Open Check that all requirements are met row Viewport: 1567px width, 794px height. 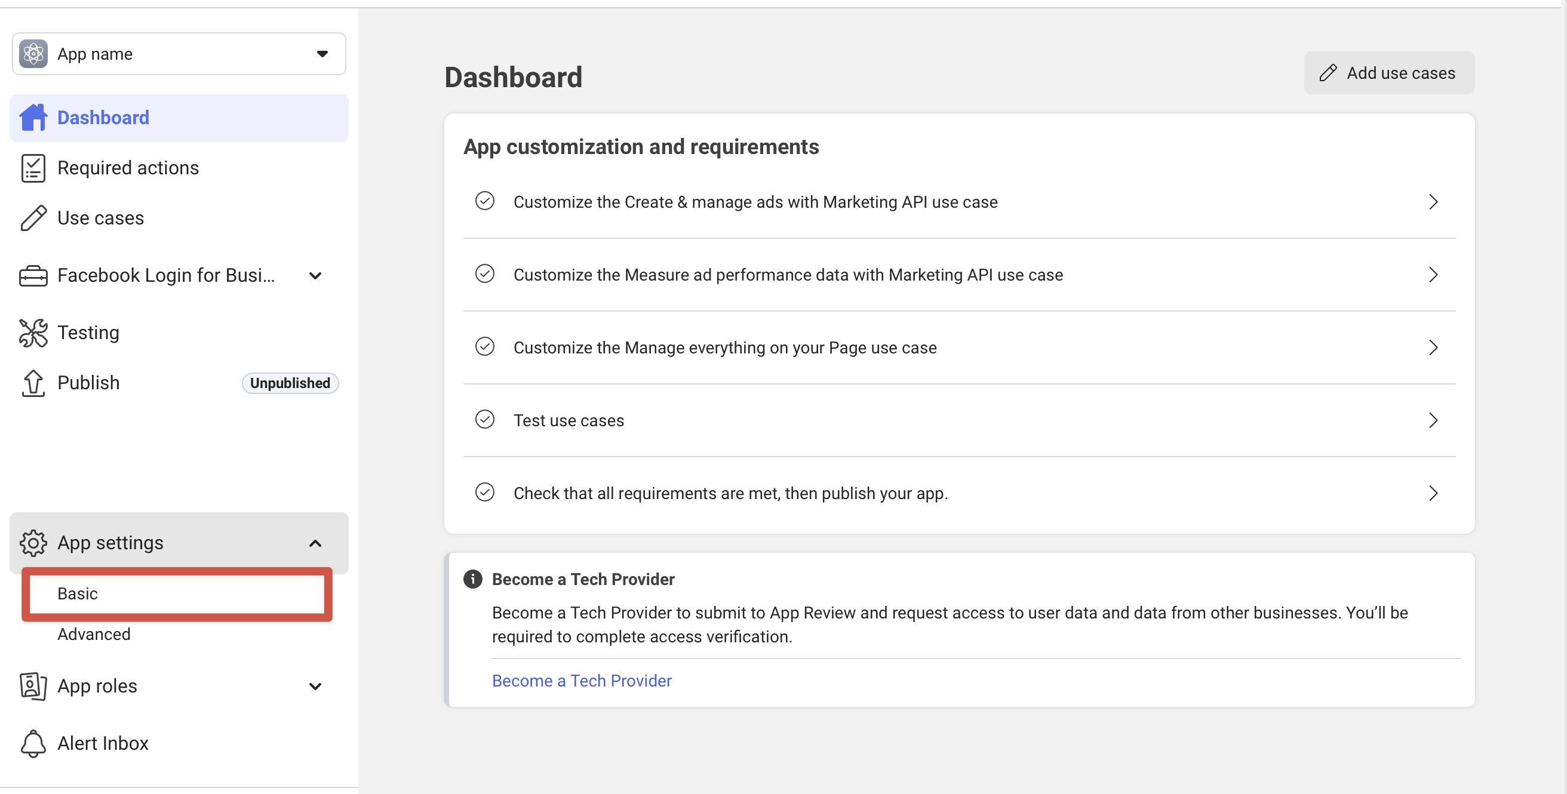coord(959,494)
